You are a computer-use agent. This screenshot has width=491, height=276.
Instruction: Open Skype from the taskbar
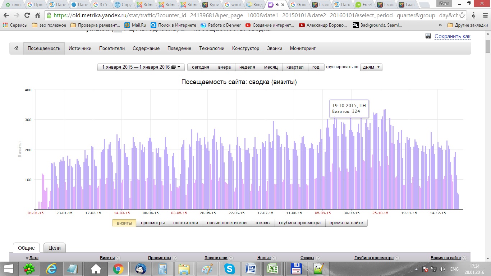(x=229, y=269)
